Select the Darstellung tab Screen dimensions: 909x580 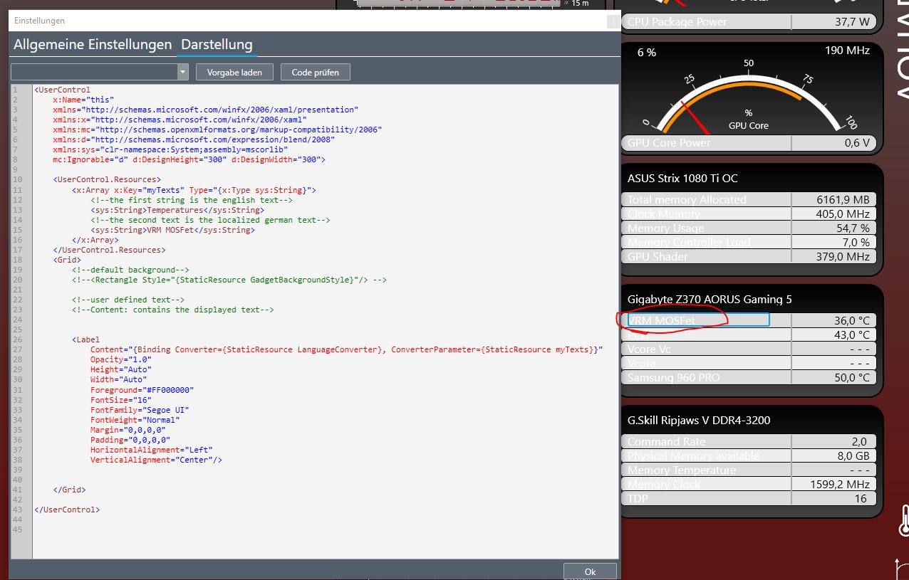click(x=217, y=45)
